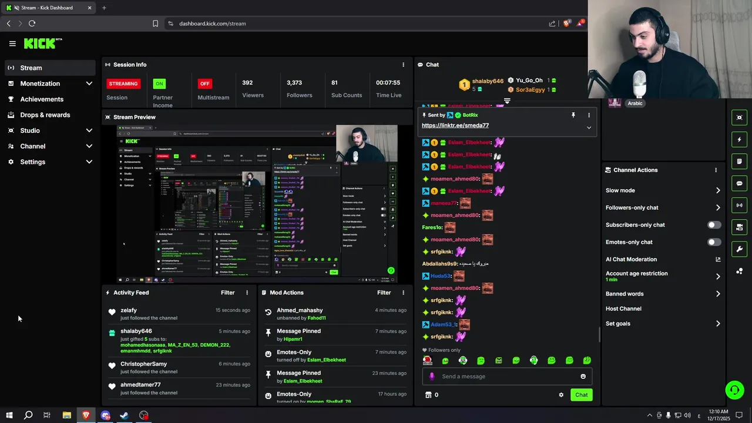Viewport: 752px width, 423px height.
Task: Click the pin icon on BotRix pinned message
Action: (x=573, y=115)
